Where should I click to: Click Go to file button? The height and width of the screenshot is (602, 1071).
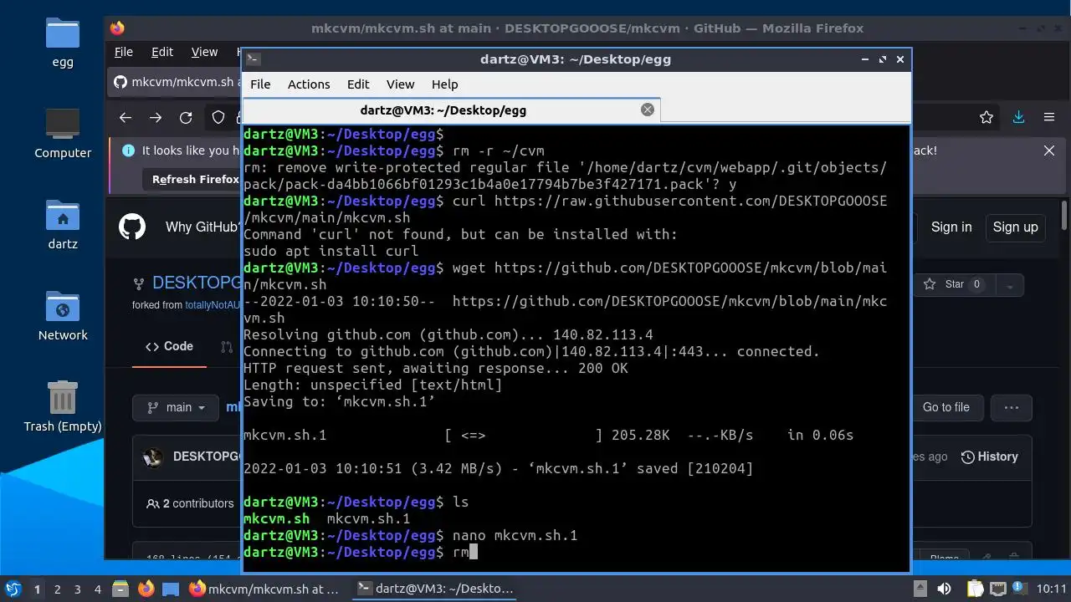click(945, 407)
